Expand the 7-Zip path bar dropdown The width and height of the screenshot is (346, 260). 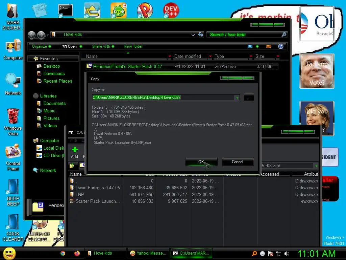[316, 166]
